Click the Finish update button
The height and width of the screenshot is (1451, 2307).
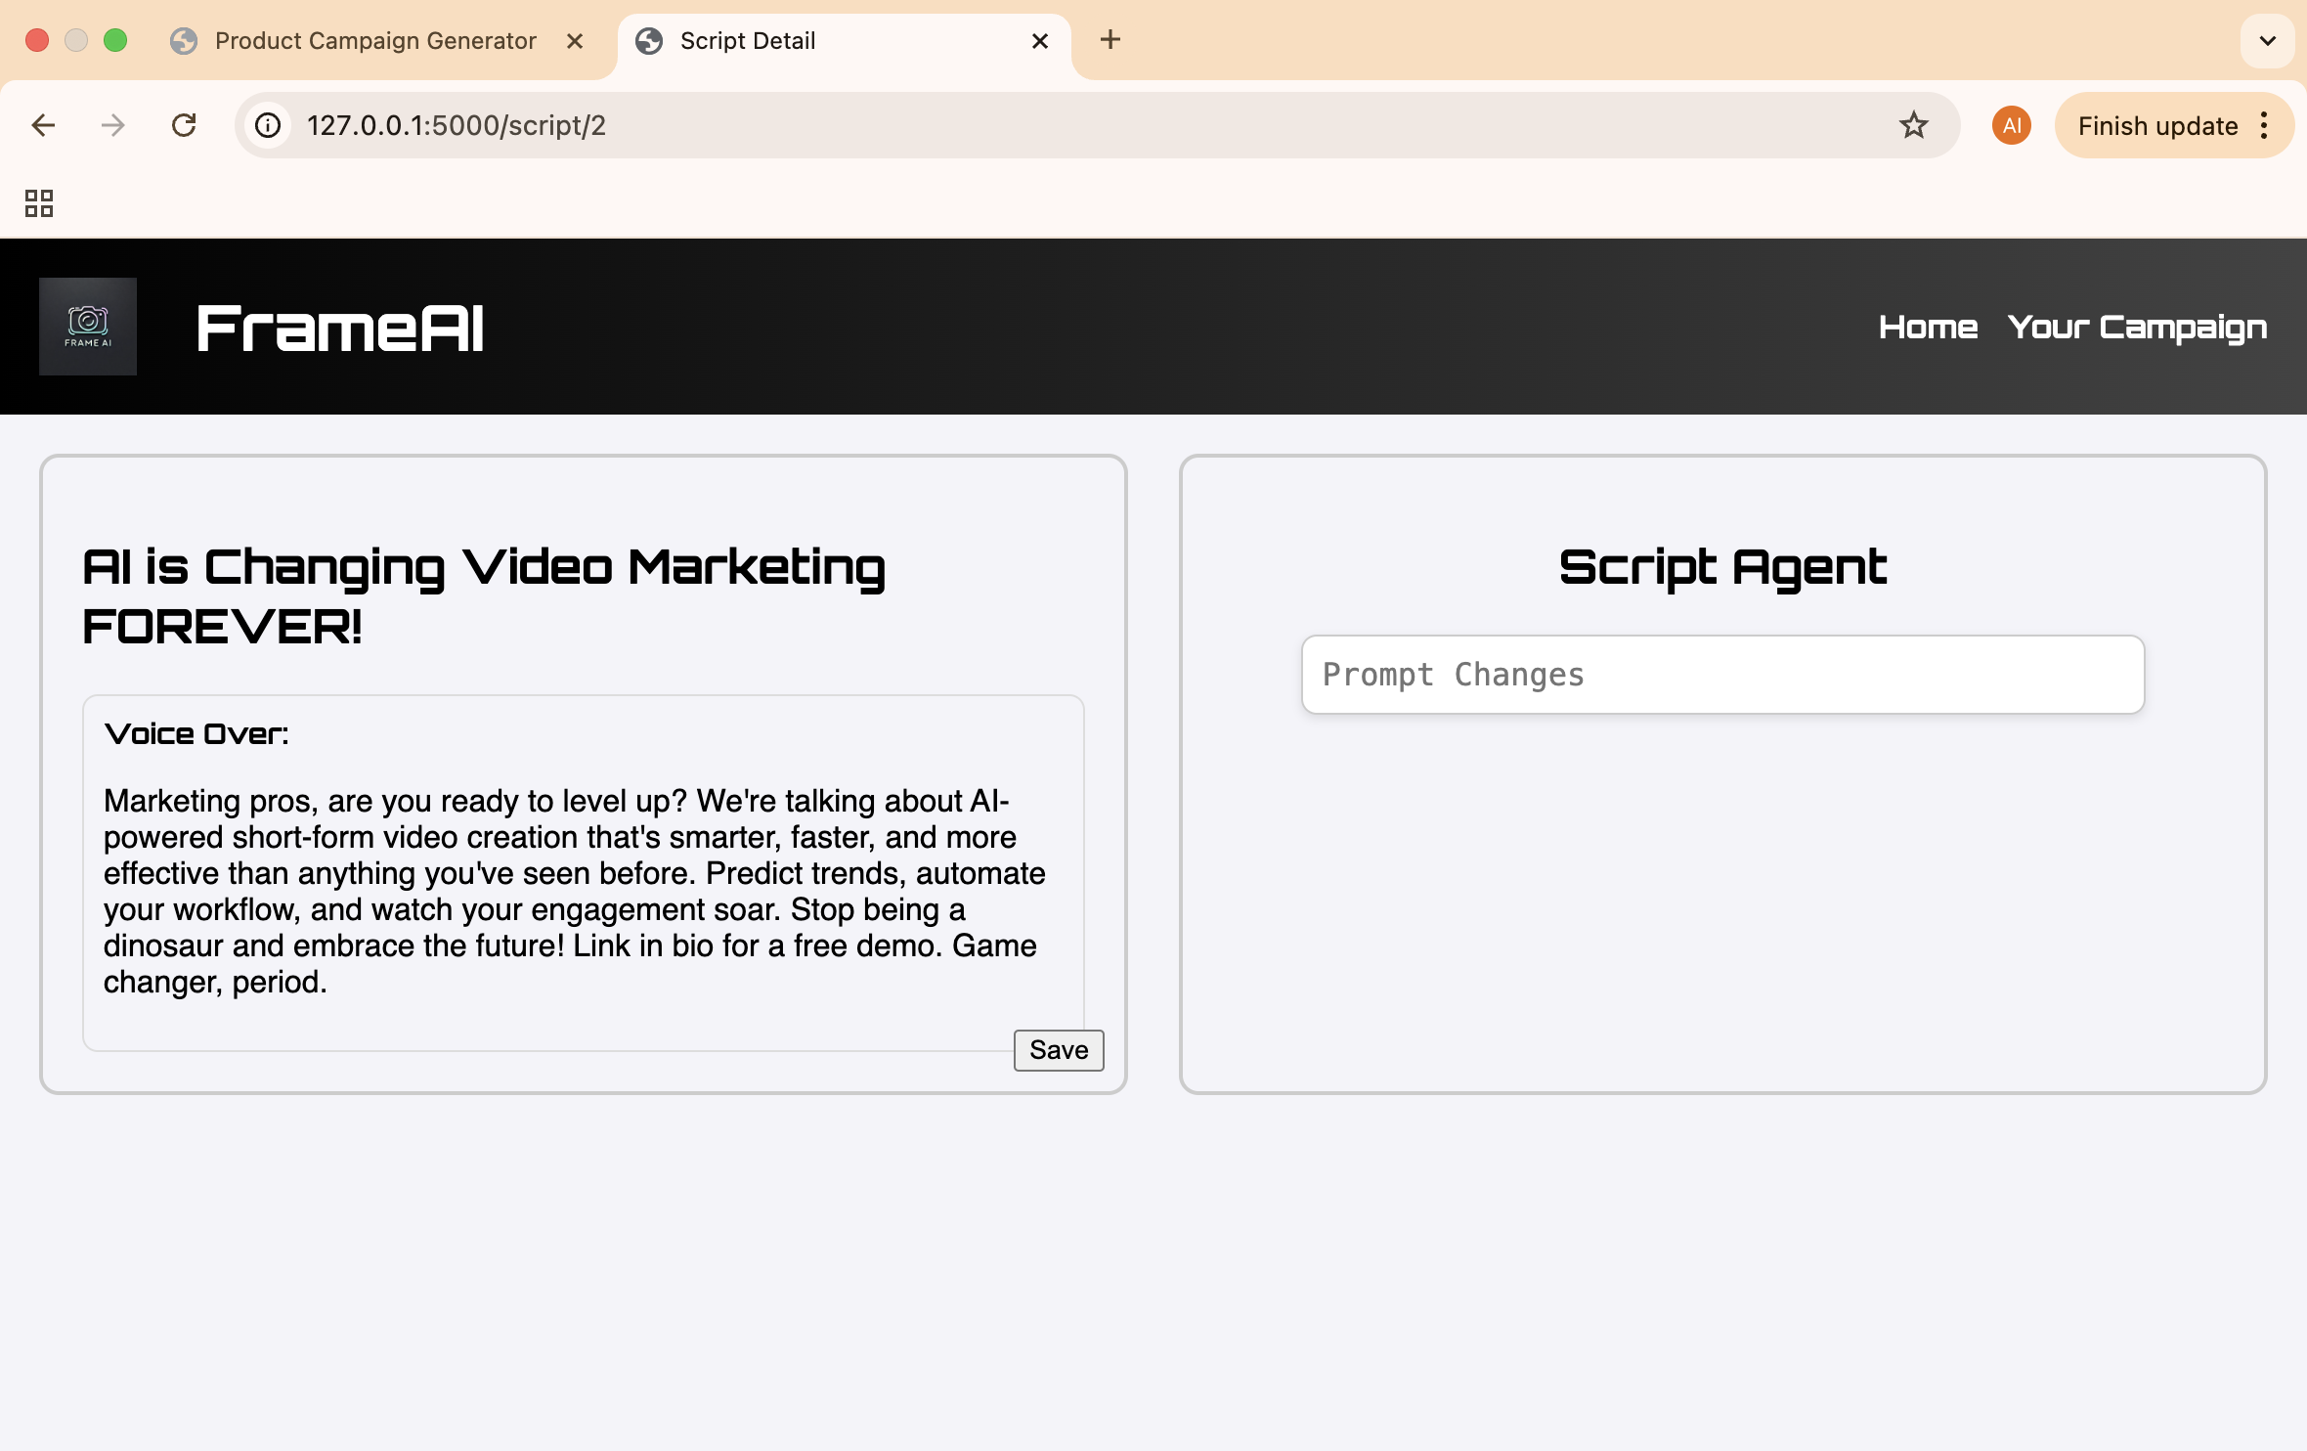(2157, 125)
